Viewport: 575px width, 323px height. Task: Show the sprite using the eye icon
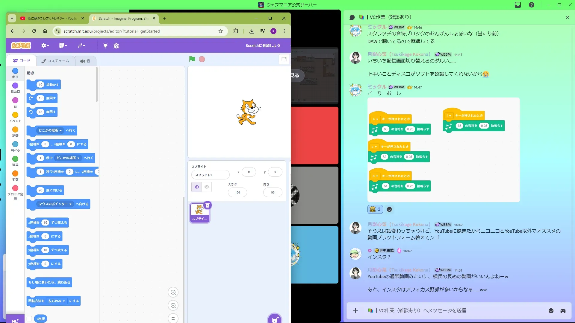coord(197,187)
